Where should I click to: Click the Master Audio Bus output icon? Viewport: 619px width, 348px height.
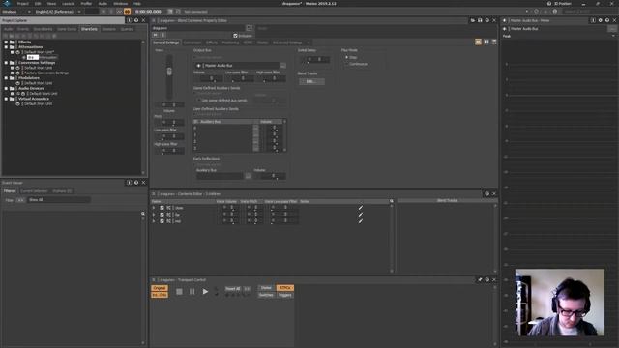198,66
